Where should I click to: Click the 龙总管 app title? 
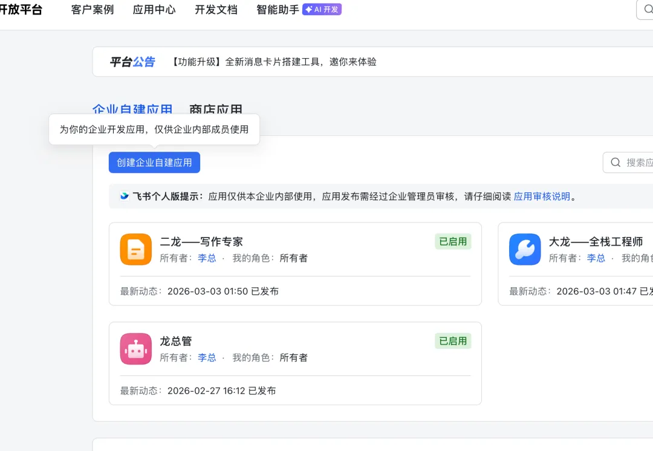pyautogui.click(x=176, y=341)
